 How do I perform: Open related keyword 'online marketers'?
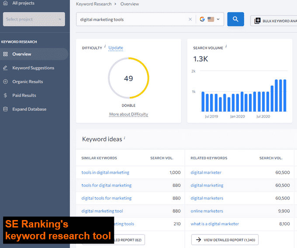coord(207,211)
